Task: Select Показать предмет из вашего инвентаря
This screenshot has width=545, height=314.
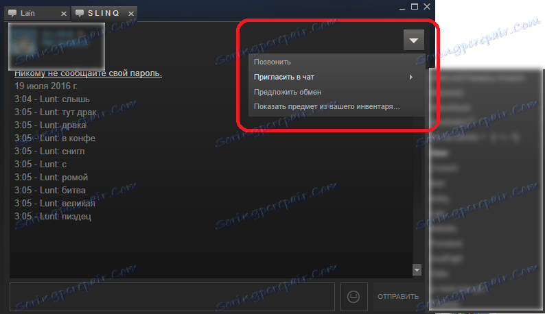Action: pos(336,107)
